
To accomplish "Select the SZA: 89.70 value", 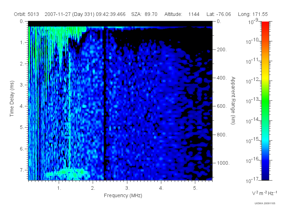I will [144, 14].
